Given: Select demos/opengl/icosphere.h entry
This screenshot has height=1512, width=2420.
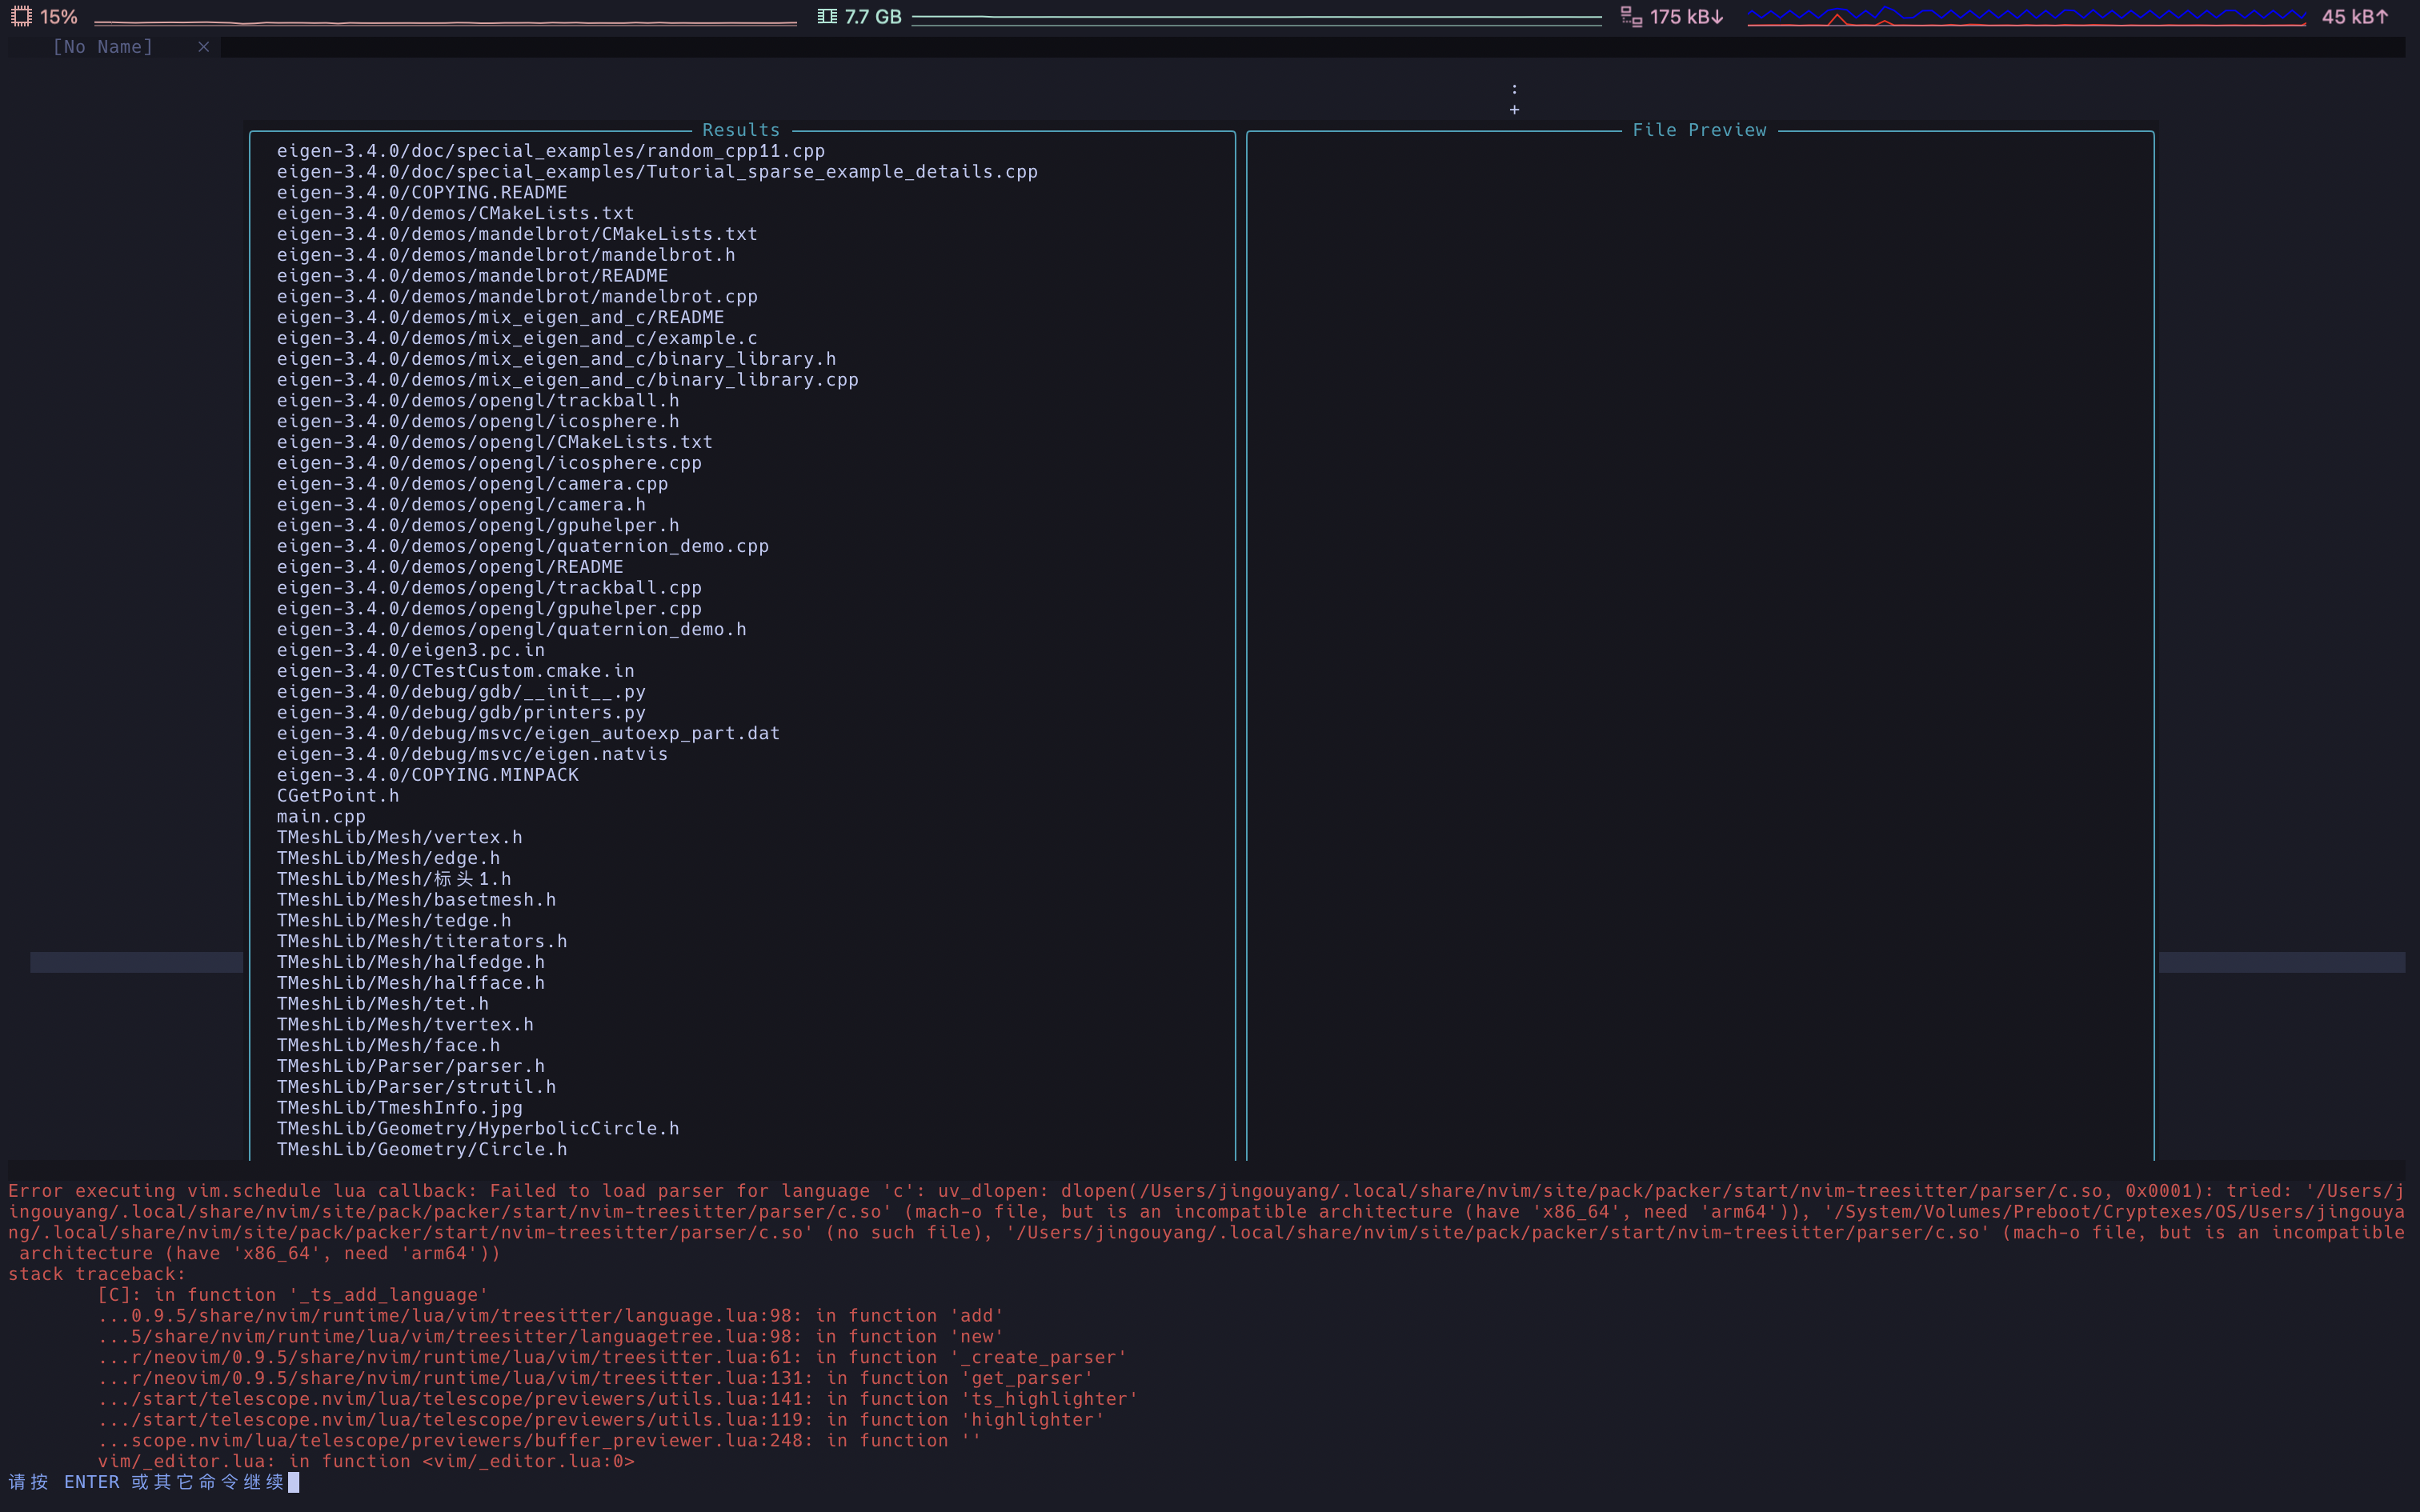Looking at the screenshot, I should pos(478,421).
